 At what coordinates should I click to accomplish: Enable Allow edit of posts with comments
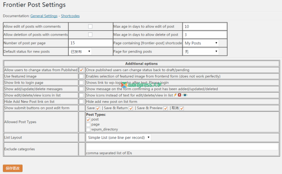90,27
